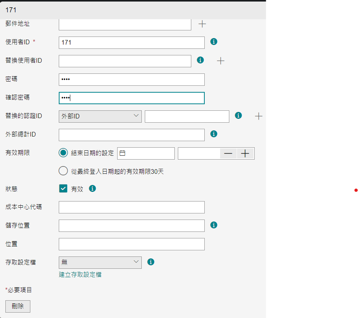Show info for 使用者ID field
The width and height of the screenshot is (358, 318).
click(x=214, y=42)
